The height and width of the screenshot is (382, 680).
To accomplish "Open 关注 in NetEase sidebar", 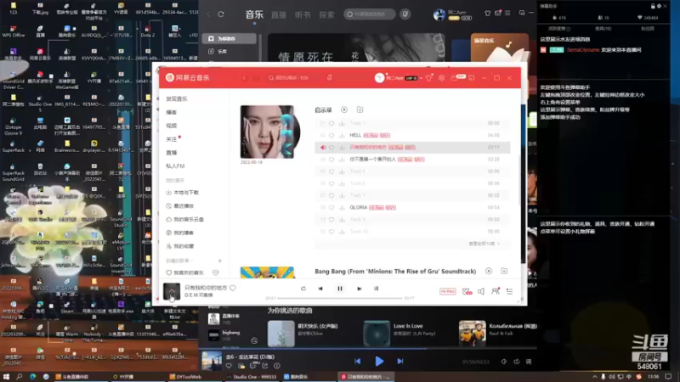I will click(x=172, y=139).
